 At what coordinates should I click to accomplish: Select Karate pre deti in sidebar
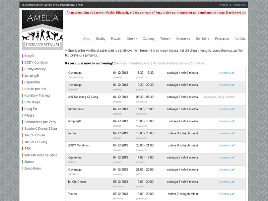(x=35, y=89)
